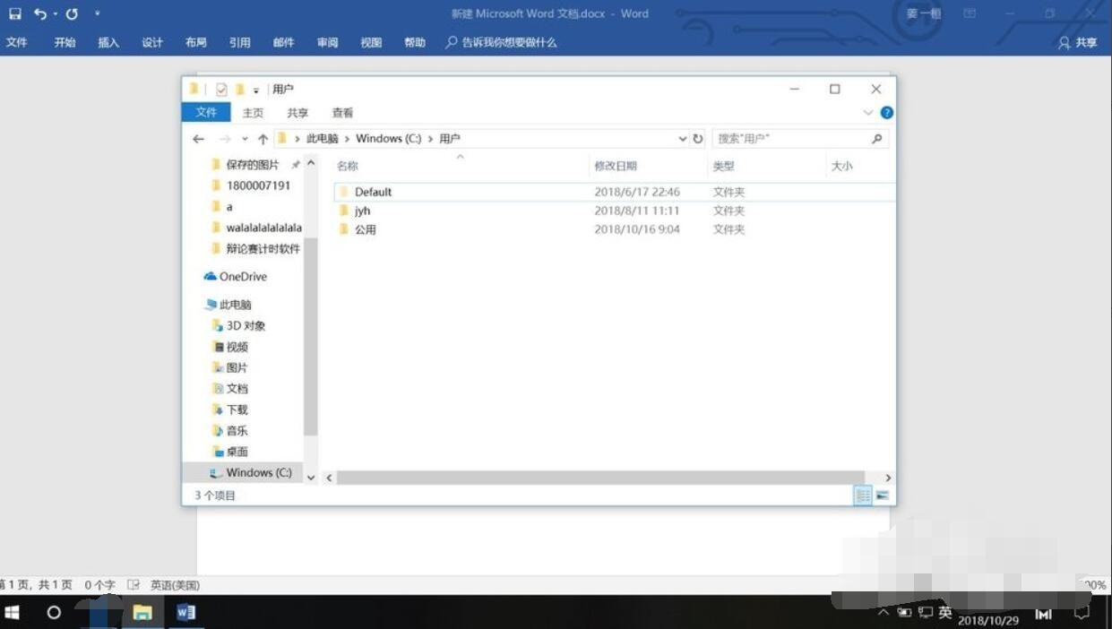This screenshot has width=1112, height=629.
Task: Open the 审阅 tab in Word
Action: tap(327, 42)
